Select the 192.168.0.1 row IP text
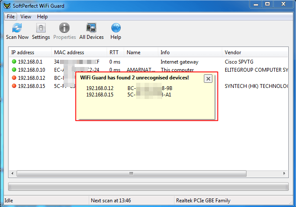296x207 pixels. pos(30,62)
